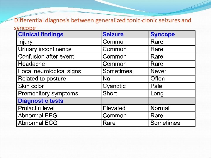The height and width of the screenshot is (158, 211).
Task: Click the 'Seizure' column header
Action: click(113, 35)
